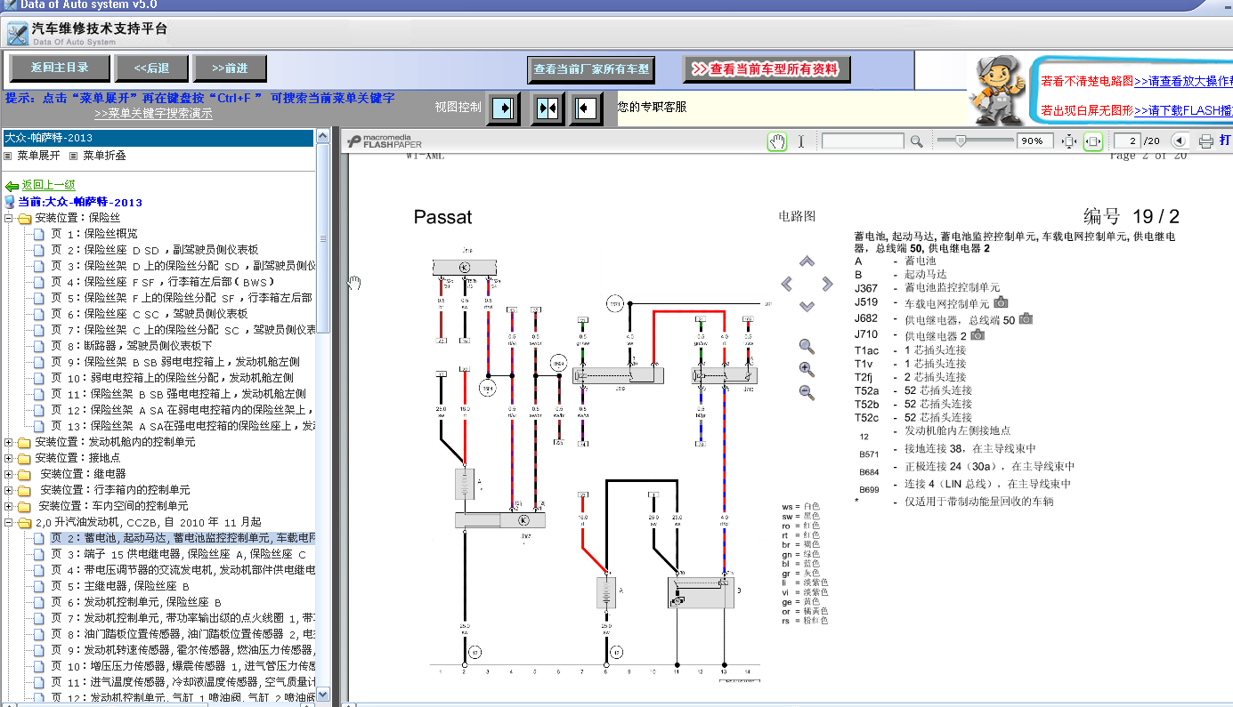Click the 返回上一级 link
1233x707 pixels.
(x=48, y=186)
